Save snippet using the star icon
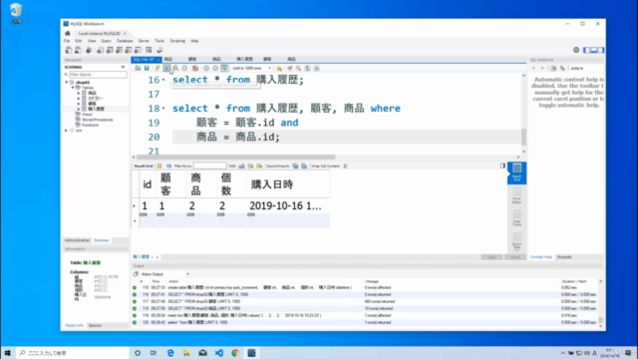 coord(279,69)
